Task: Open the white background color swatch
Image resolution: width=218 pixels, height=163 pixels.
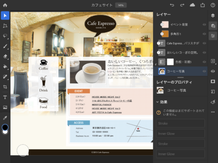Action: pyautogui.click(x=5, y=132)
